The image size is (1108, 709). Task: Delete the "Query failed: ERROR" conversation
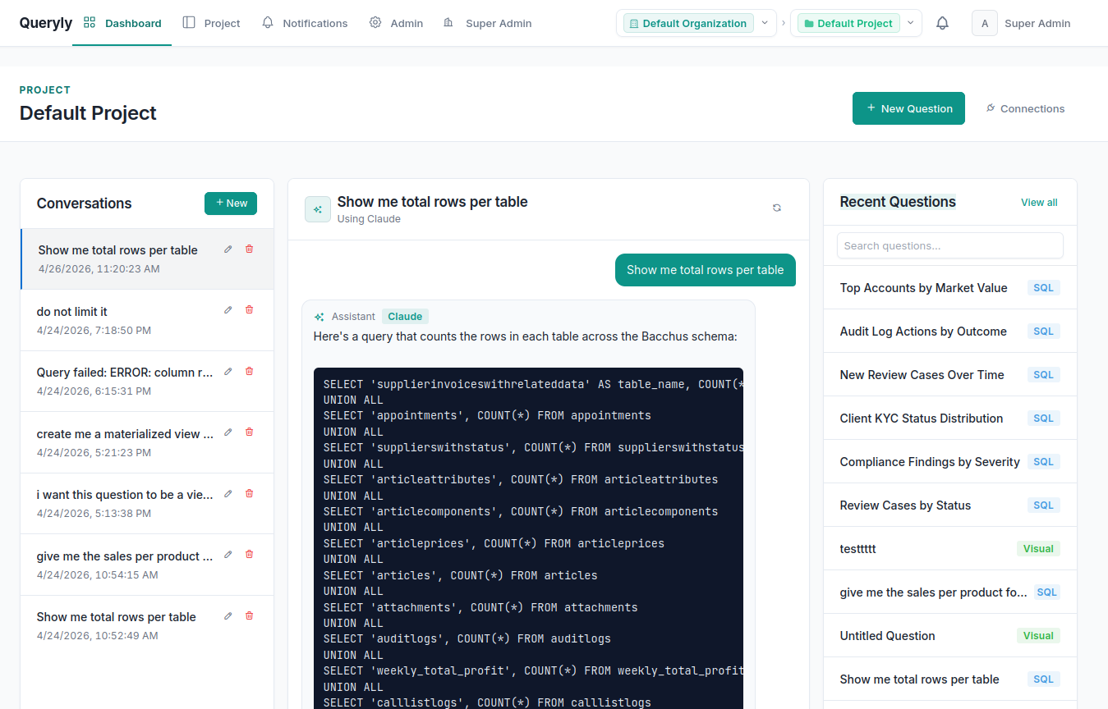[x=249, y=371]
